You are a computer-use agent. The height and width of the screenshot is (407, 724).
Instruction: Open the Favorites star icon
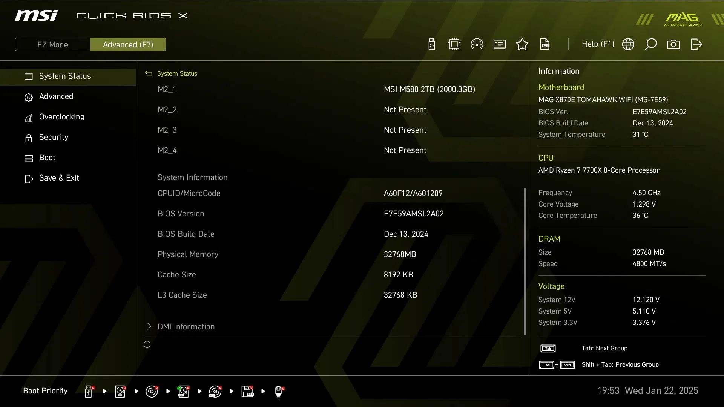point(522,44)
